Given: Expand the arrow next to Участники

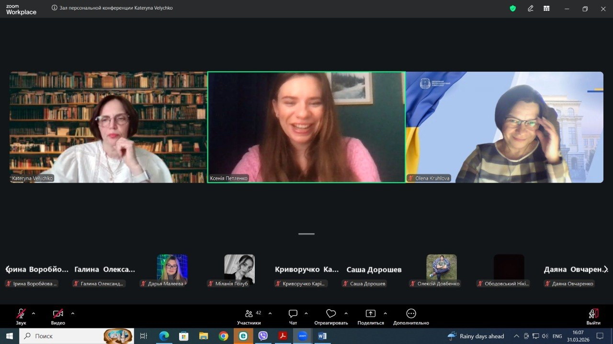Looking at the screenshot, I should coord(270,313).
